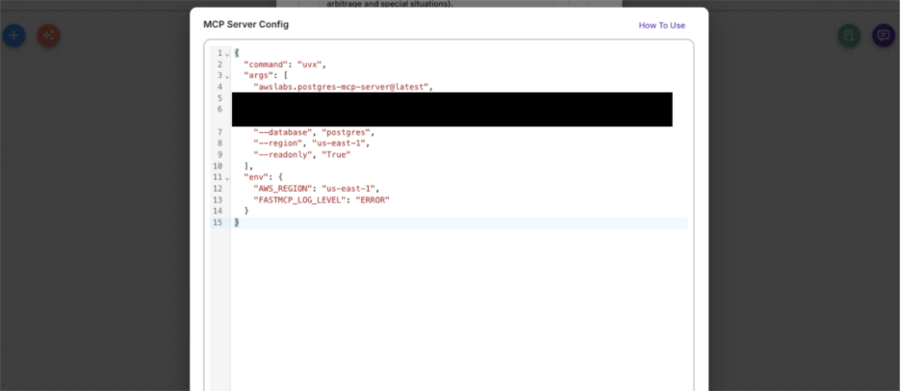Click the "uvx" value in the editor
The height and width of the screenshot is (391, 901).
(x=310, y=65)
